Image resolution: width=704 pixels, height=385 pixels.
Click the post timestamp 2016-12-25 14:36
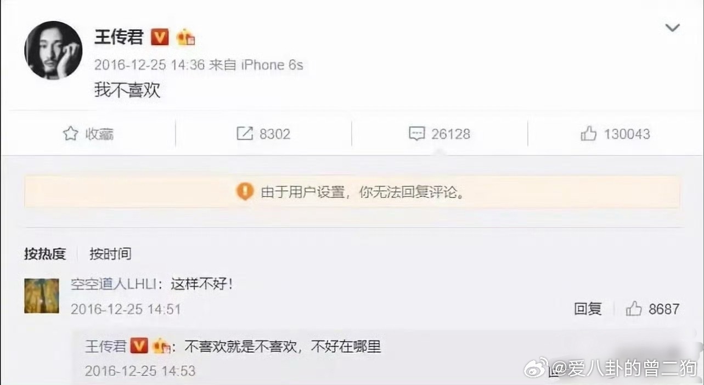(x=149, y=65)
